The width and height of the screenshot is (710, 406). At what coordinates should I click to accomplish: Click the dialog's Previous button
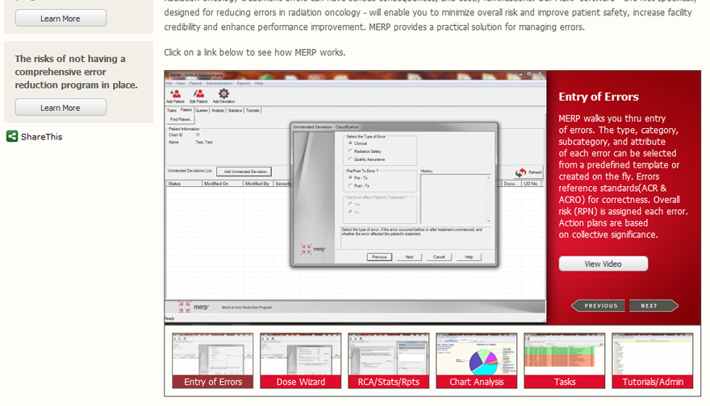[x=379, y=257]
